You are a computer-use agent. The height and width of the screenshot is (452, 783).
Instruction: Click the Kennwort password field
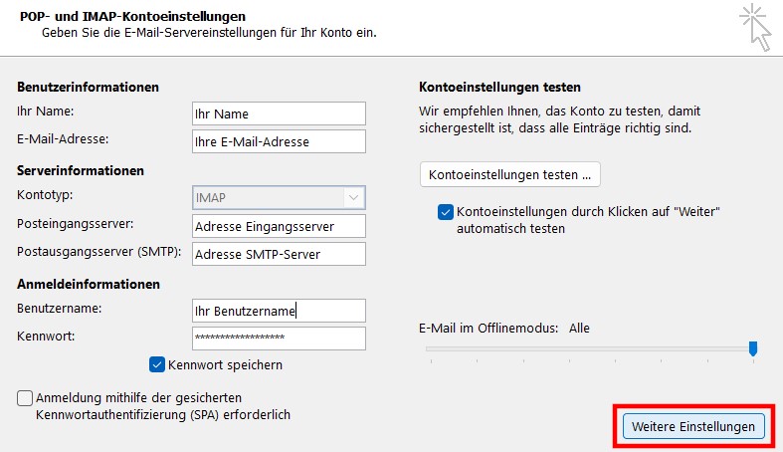tap(279, 339)
